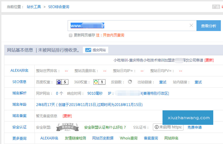Click the X clear icon in search box
This screenshot has height=144, width=223.
191,26
